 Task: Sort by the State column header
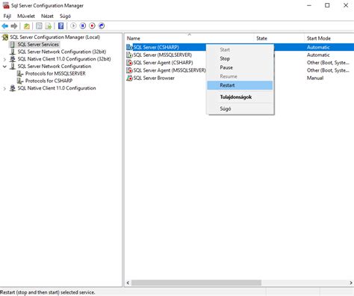click(x=279, y=38)
